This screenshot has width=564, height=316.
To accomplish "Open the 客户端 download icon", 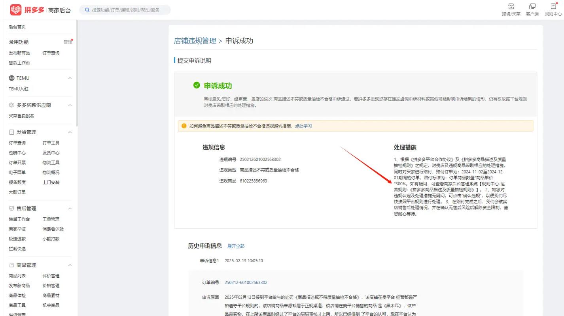I will (532, 6).
